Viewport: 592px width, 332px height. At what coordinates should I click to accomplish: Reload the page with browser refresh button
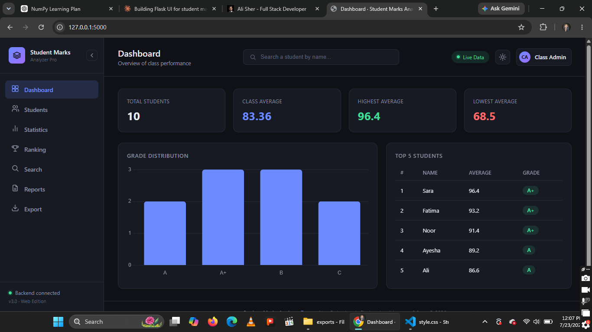41,27
